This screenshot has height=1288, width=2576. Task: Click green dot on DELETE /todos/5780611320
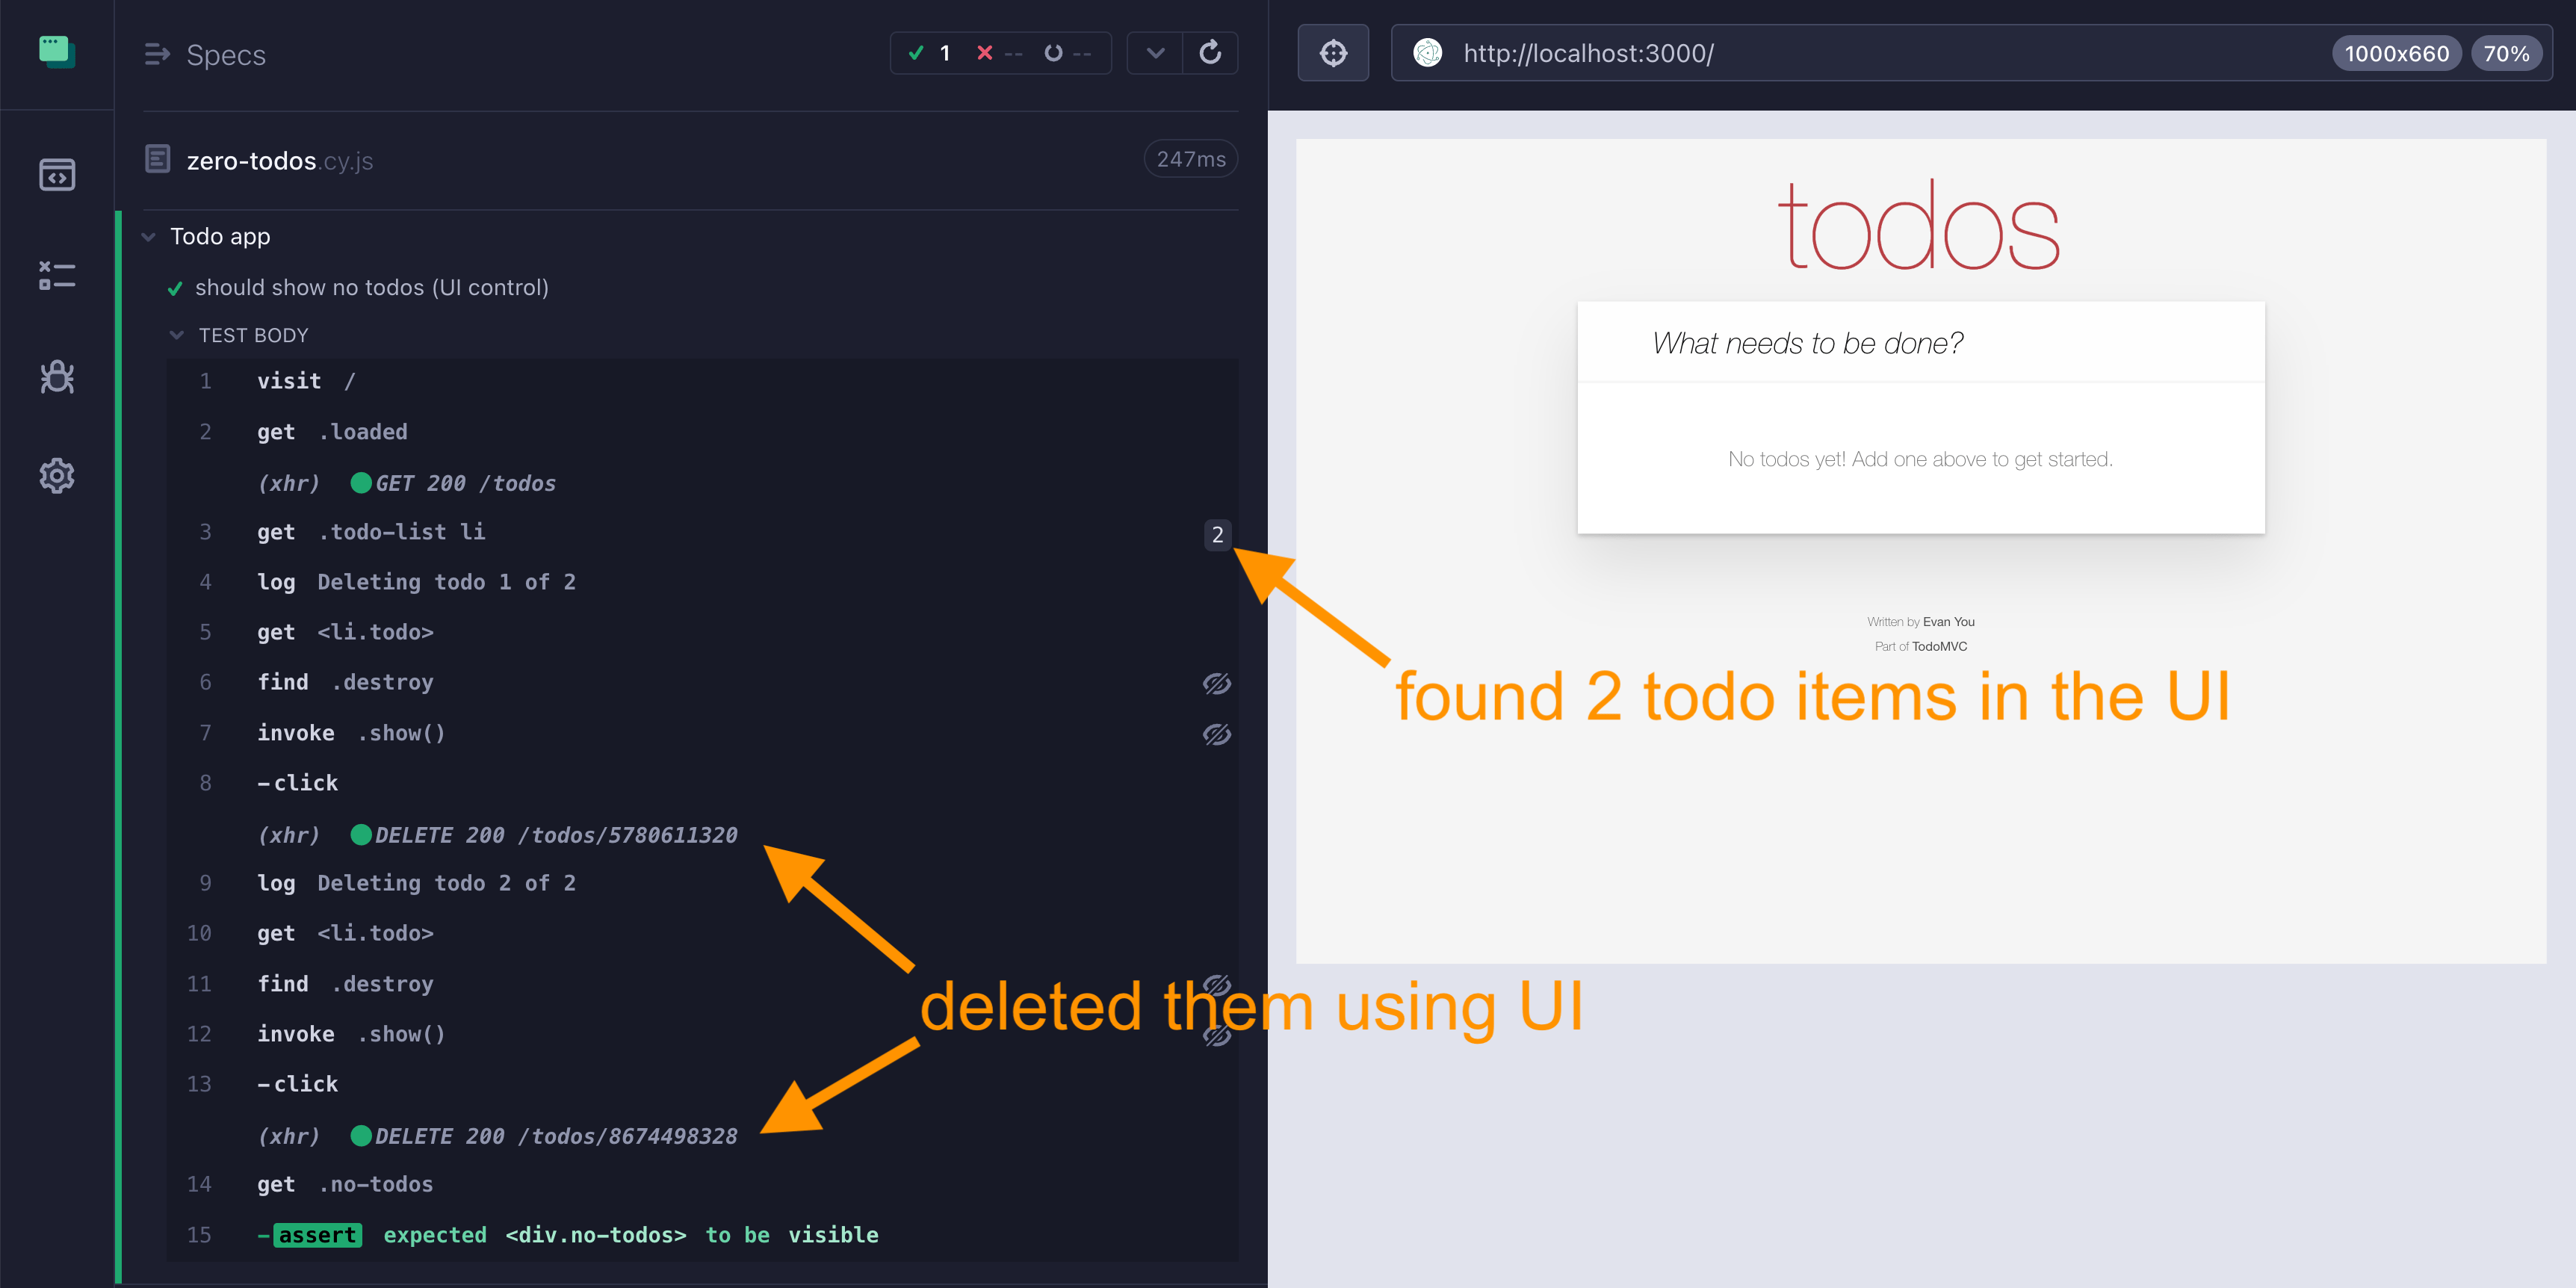[361, 835]
